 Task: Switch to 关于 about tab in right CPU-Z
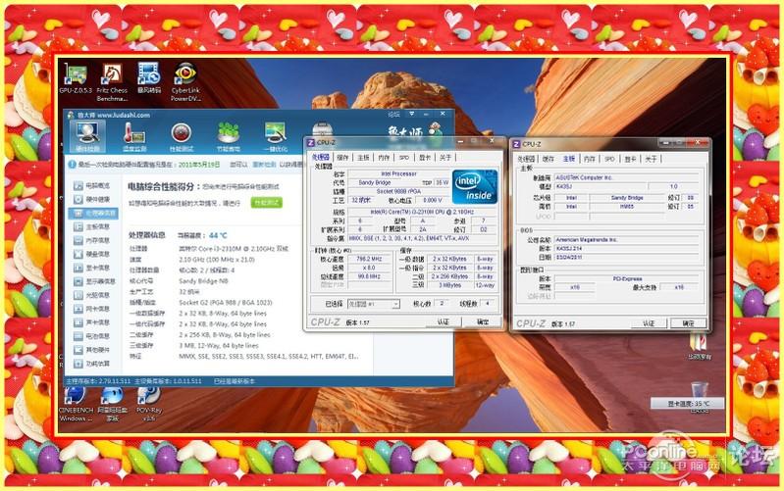[651, 159]
